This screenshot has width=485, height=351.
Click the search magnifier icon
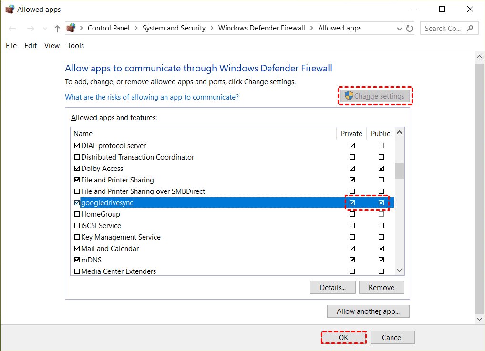pyautogui.click(x=470, y=29)
